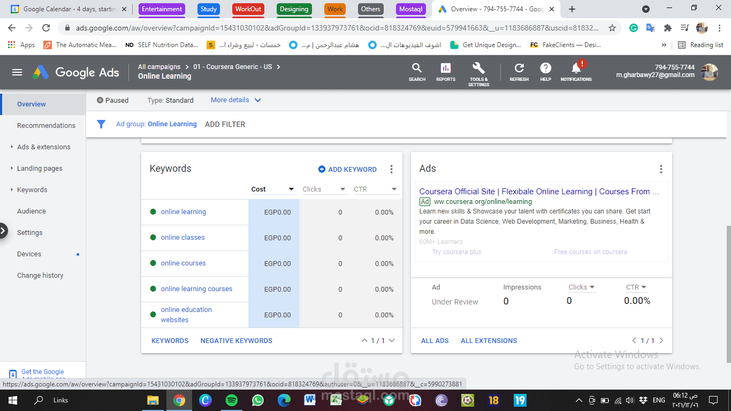This screenshot has height=411, width=731.
Task: Click the Refresh icon
Action: click(x=519, y=72)
